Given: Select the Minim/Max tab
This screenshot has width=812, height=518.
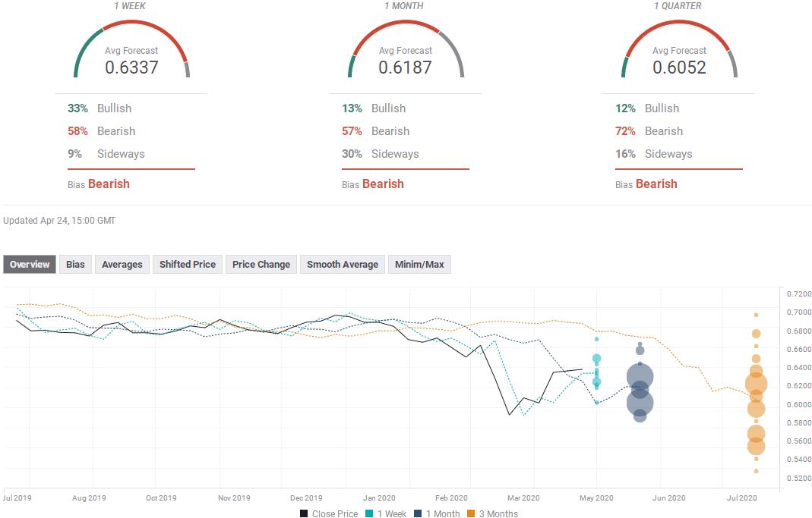Looking at the screenshot, I should coord(419,264).
